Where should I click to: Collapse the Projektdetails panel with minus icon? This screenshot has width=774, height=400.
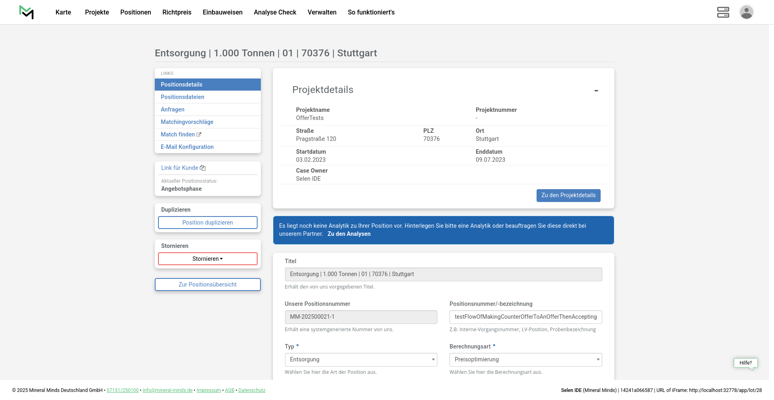(596, 91)
